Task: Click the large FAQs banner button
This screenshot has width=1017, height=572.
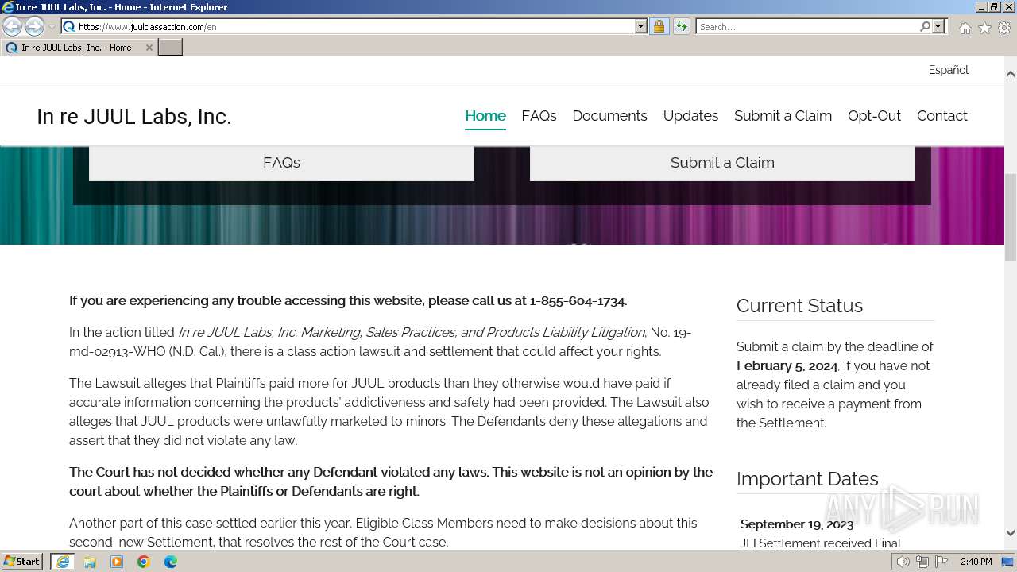Action: tap(281, 163)
